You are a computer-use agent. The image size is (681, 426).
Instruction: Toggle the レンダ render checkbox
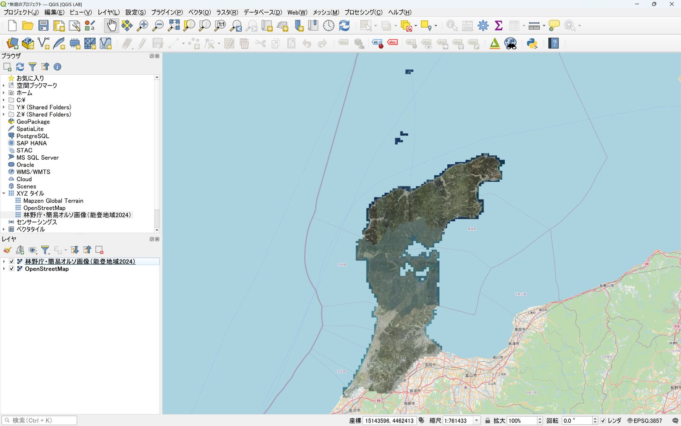(603, 420)
